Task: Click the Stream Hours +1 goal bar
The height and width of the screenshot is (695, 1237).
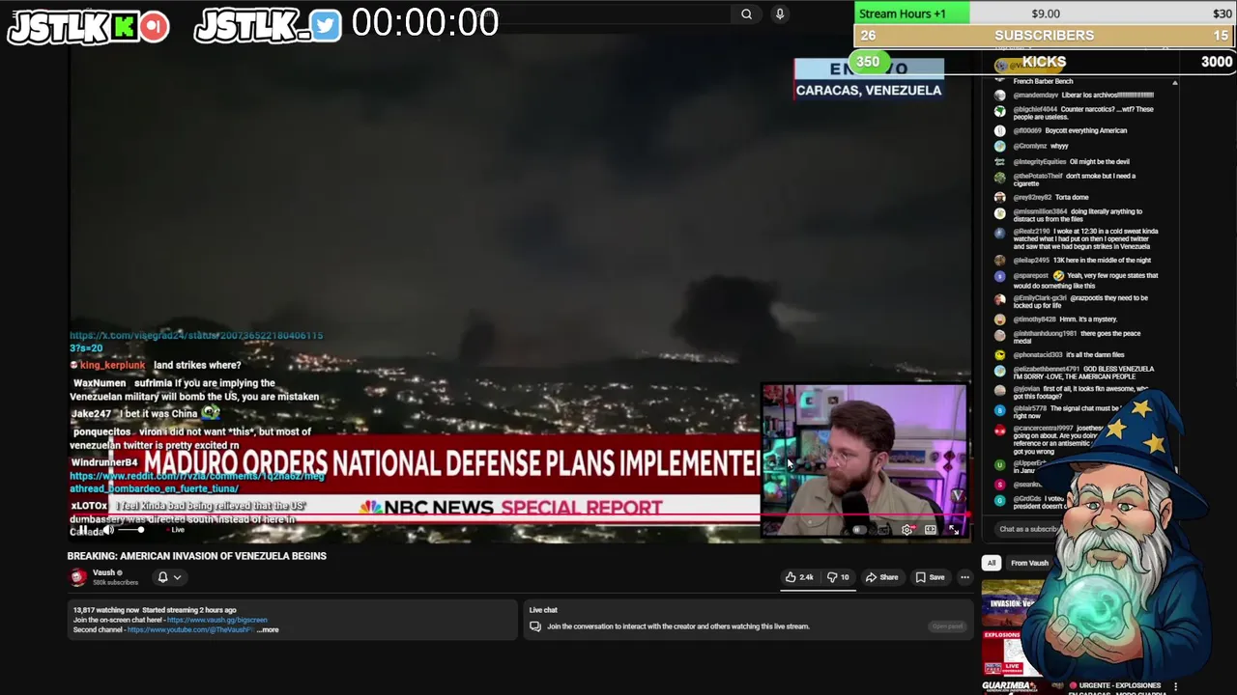Action: 1045,14
